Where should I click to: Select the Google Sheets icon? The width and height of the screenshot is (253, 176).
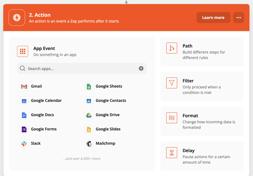pos(89,87)
